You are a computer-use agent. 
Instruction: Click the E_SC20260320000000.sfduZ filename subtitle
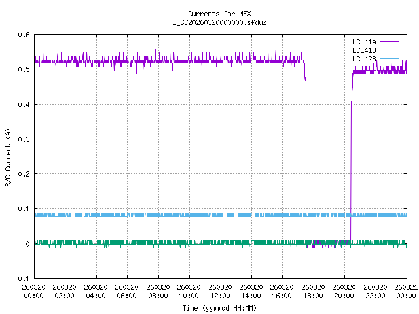click(x=209, y=22)
